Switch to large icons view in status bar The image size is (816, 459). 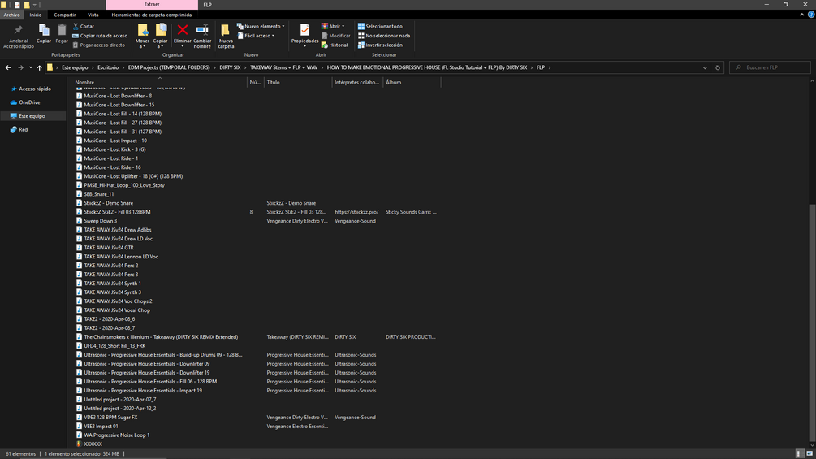(x=810, y=454)
